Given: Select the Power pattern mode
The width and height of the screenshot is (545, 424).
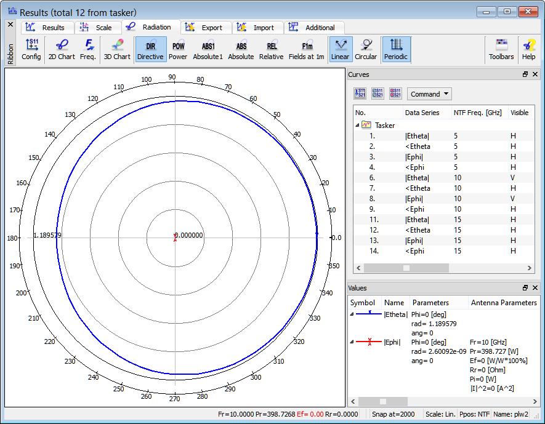Looking at the screenshot, I should pos(178,49).
